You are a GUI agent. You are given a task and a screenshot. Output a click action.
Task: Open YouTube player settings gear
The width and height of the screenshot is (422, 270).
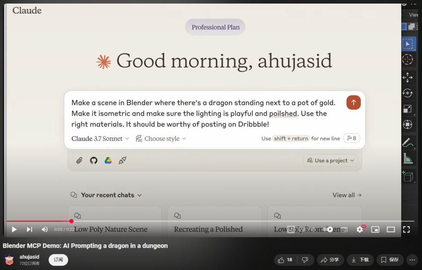[360, 229]
